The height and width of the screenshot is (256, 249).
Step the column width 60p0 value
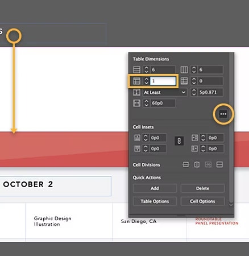pyautogui.click(x=146, y=103)
